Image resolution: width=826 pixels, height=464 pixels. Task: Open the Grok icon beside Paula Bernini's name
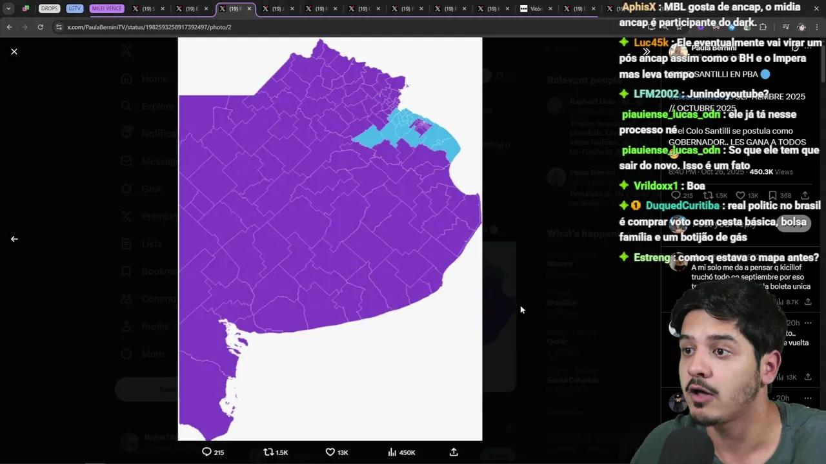795,48
